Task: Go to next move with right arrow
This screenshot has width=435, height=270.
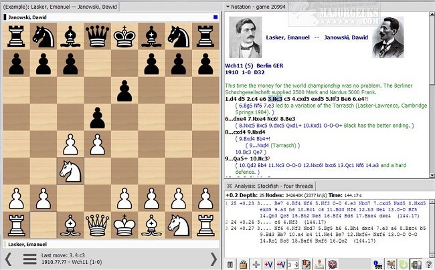Action: point(213,259)
